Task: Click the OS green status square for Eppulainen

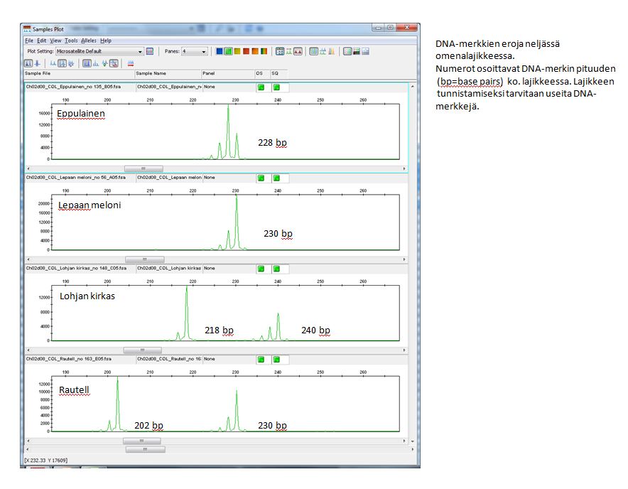Action: [261, 87]
